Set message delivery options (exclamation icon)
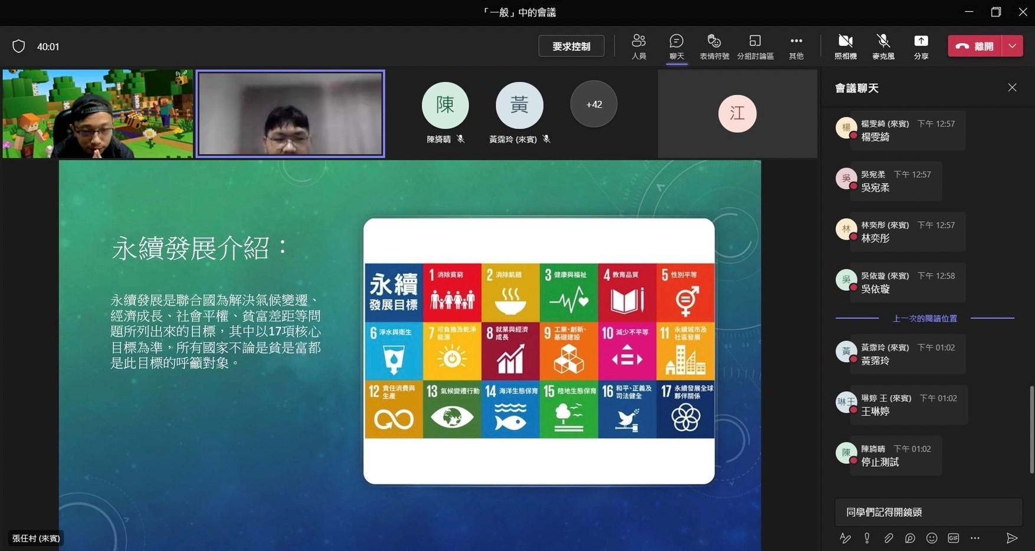This screenshot has height=551, width=1035. [867, 538]
